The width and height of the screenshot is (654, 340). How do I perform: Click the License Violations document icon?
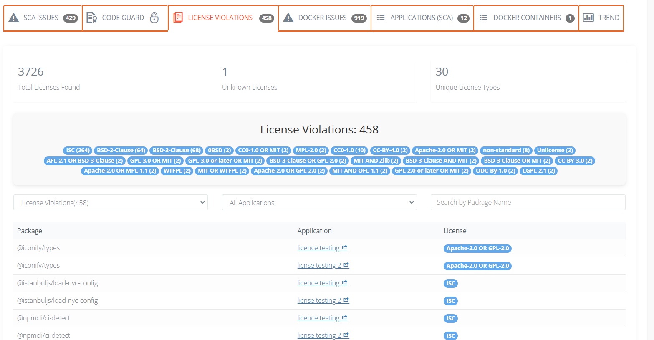point(178,18)
